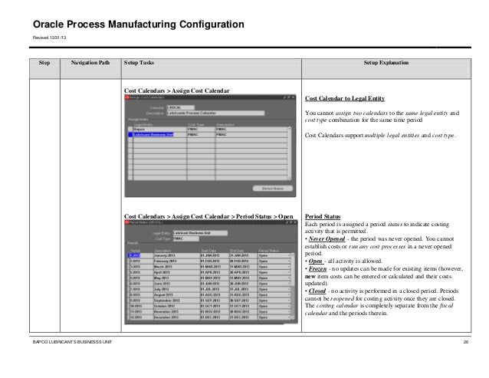This screenshot has height=378, width=489.
Task: Click the Frozen status term
Action: pos(317,269)
